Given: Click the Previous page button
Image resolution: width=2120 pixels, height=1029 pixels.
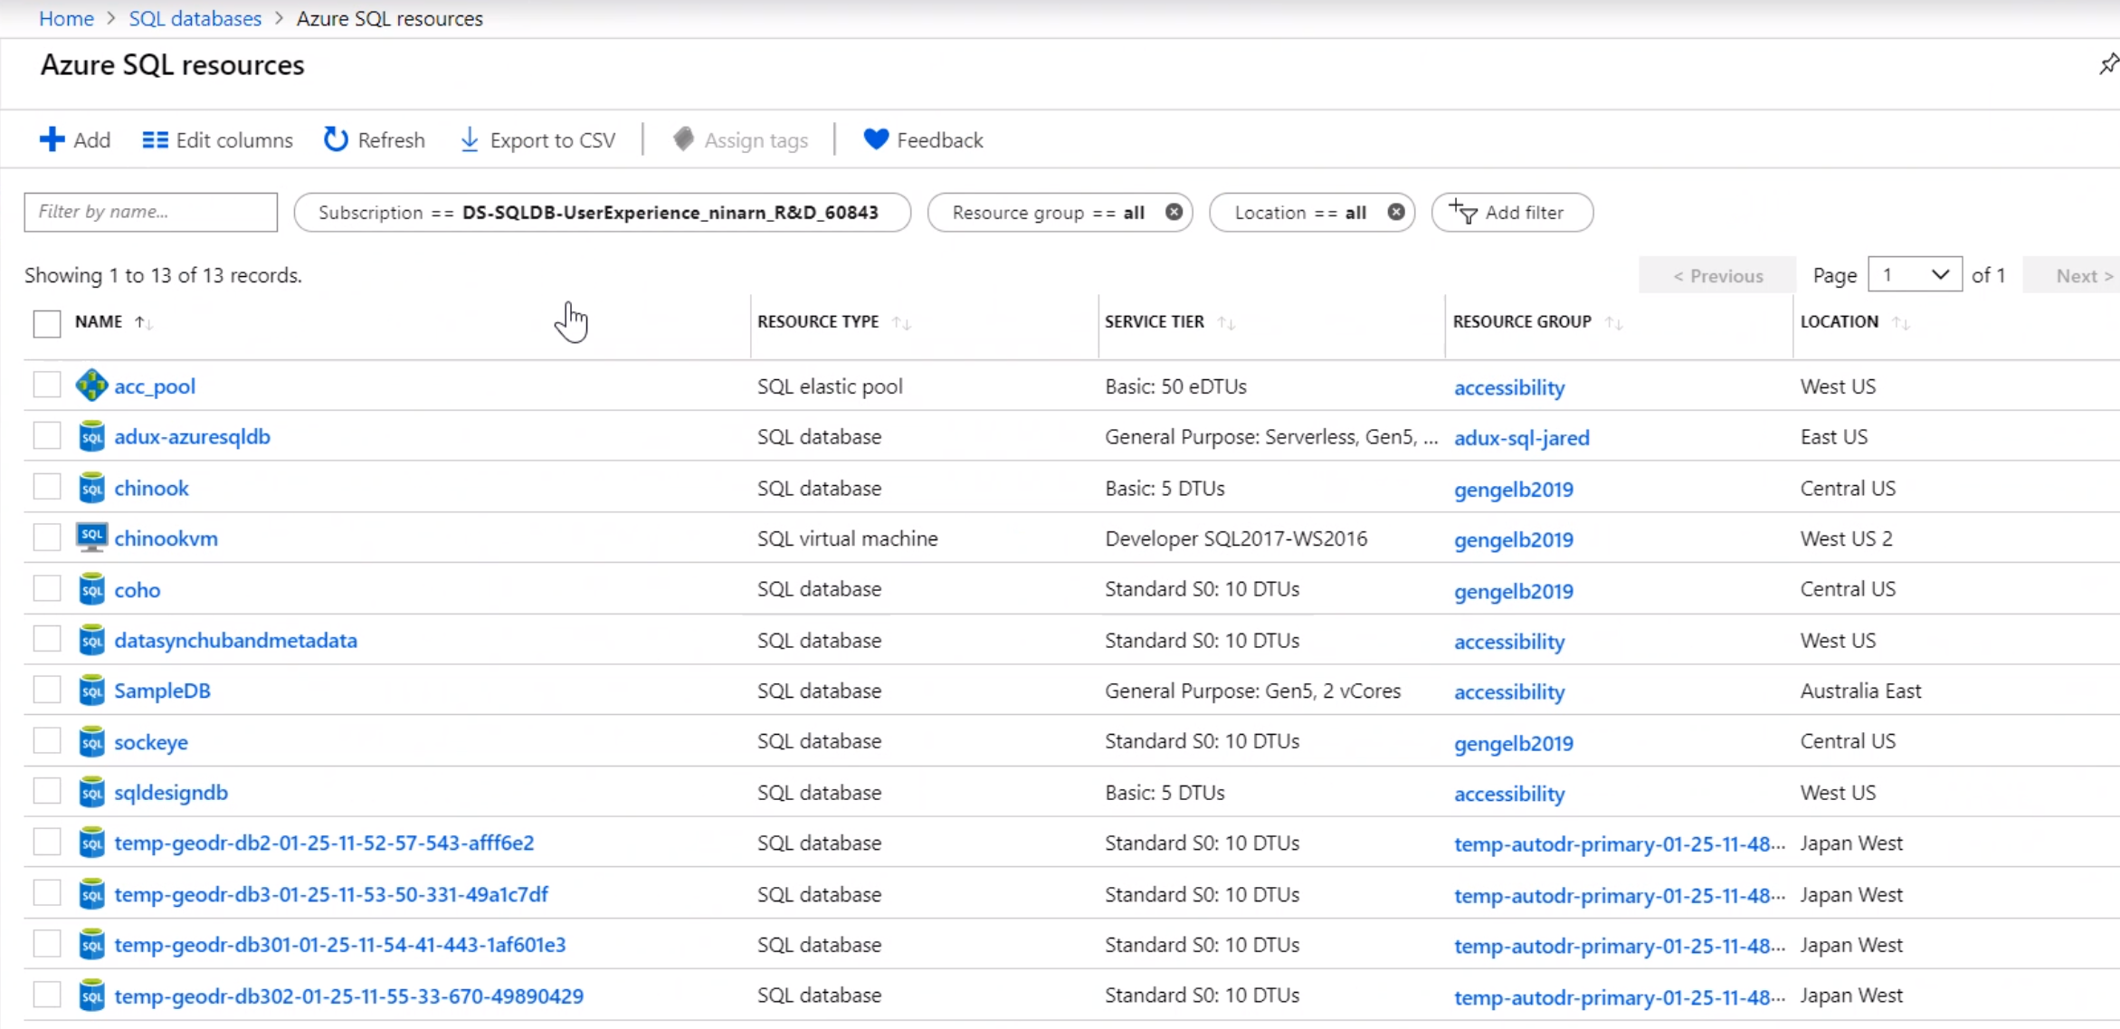Looking at the screenshot, I should [x=1717, y=275].
